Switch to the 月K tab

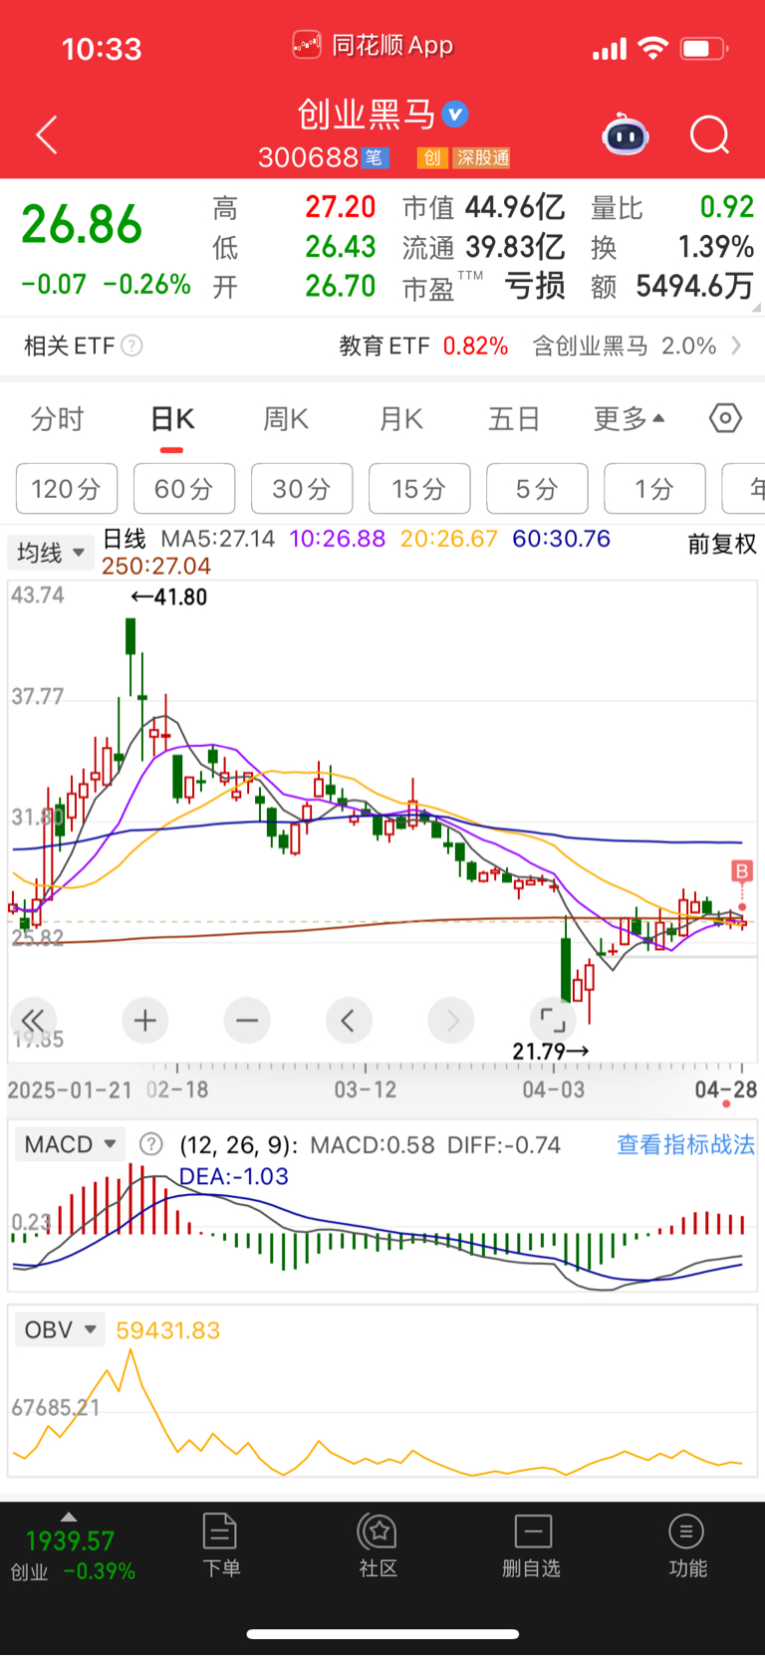pyautogui.click(x=401, y=419)
